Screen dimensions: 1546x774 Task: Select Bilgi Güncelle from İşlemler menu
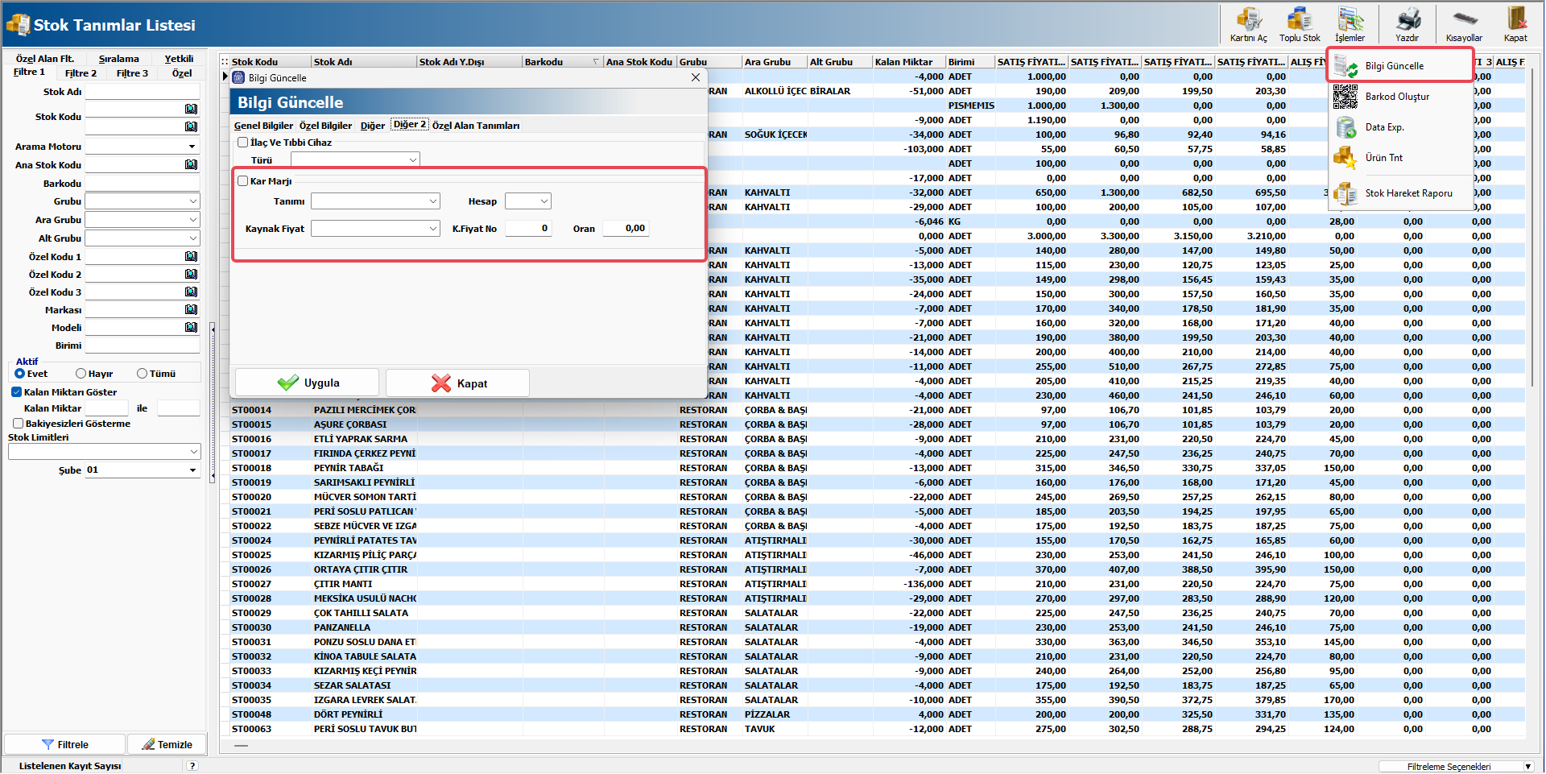(x=1399, y=66)
